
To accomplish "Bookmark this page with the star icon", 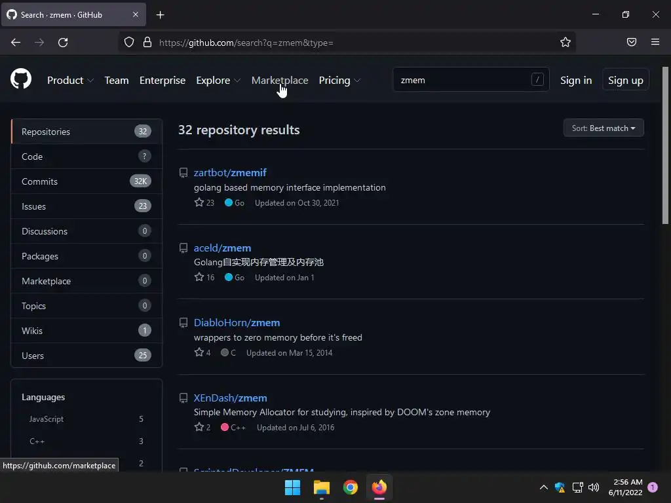I will tap(566, 42).
